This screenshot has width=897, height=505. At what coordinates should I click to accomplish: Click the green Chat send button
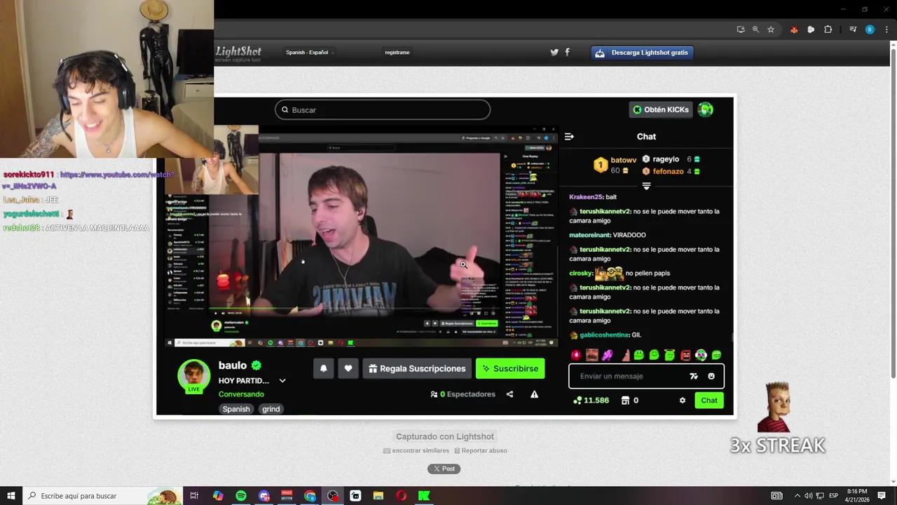point(709,400)
